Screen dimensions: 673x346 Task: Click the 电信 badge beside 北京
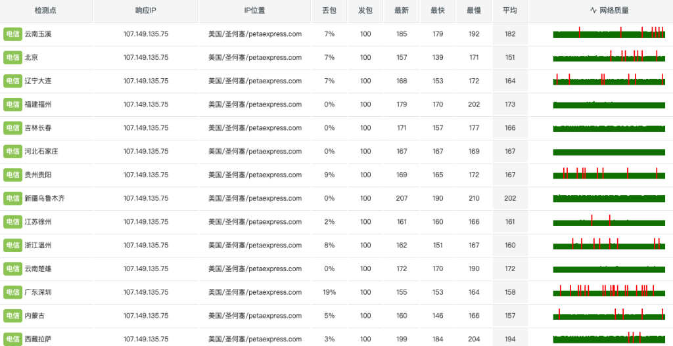click(x=12, y=58)
